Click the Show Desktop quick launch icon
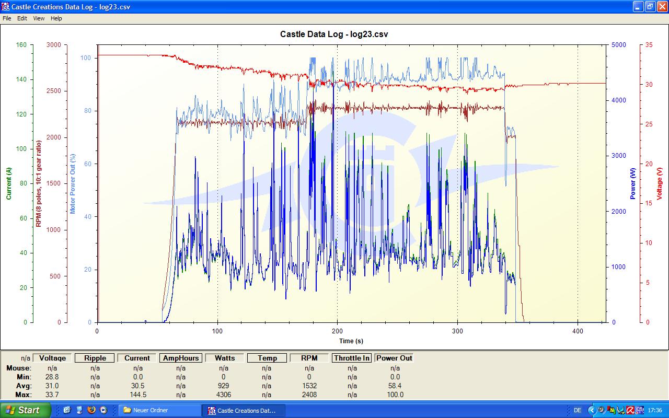The image size is (669, 418). click(67, 410)
